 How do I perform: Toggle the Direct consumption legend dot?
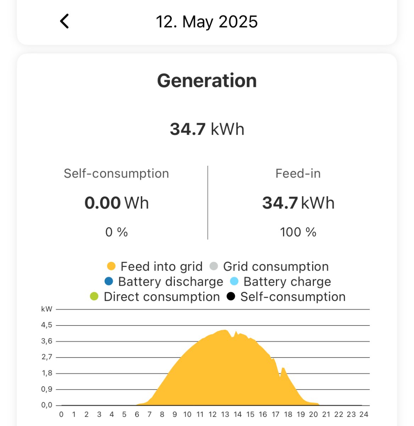94,296
